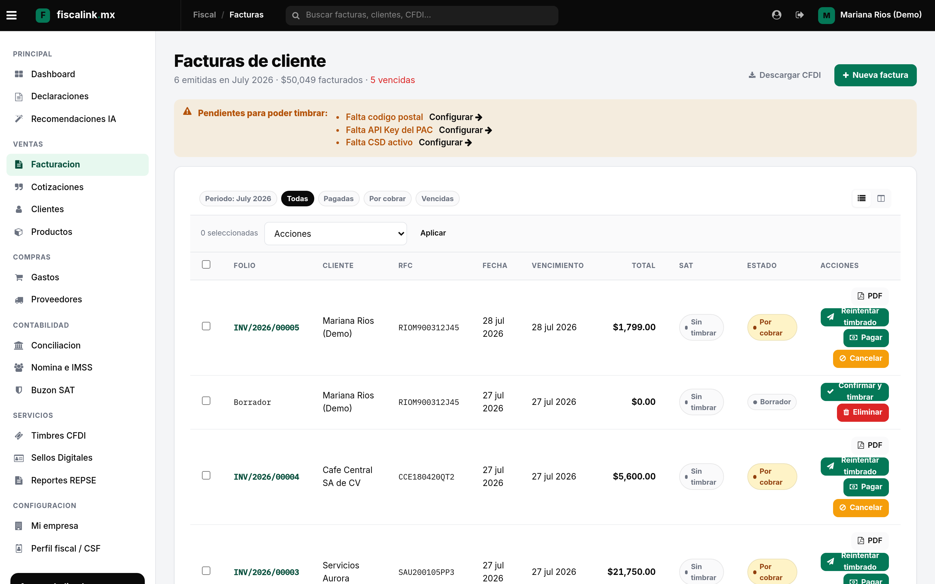The width and height of the screenshot is (935, 584).
Task: Click inside the Buscar facturas search field
Action: (x=422, y=16)
